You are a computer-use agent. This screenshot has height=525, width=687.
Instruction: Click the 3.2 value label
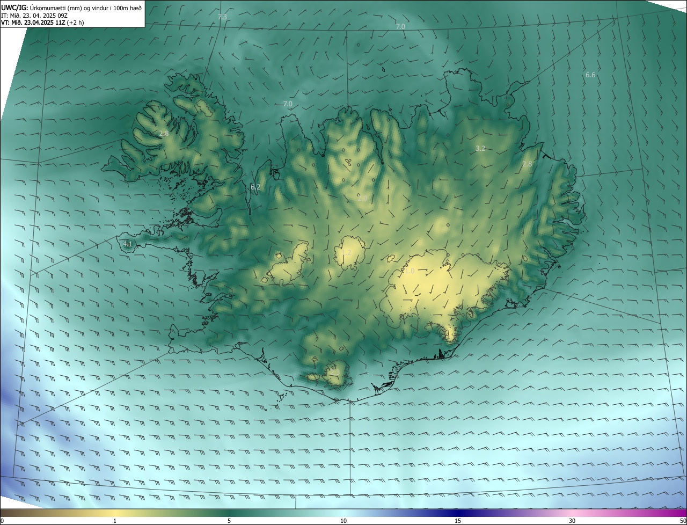coord(480,149)
